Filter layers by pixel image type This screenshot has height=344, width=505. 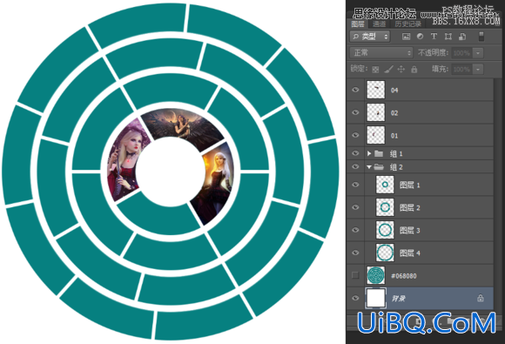coord(406,37)
